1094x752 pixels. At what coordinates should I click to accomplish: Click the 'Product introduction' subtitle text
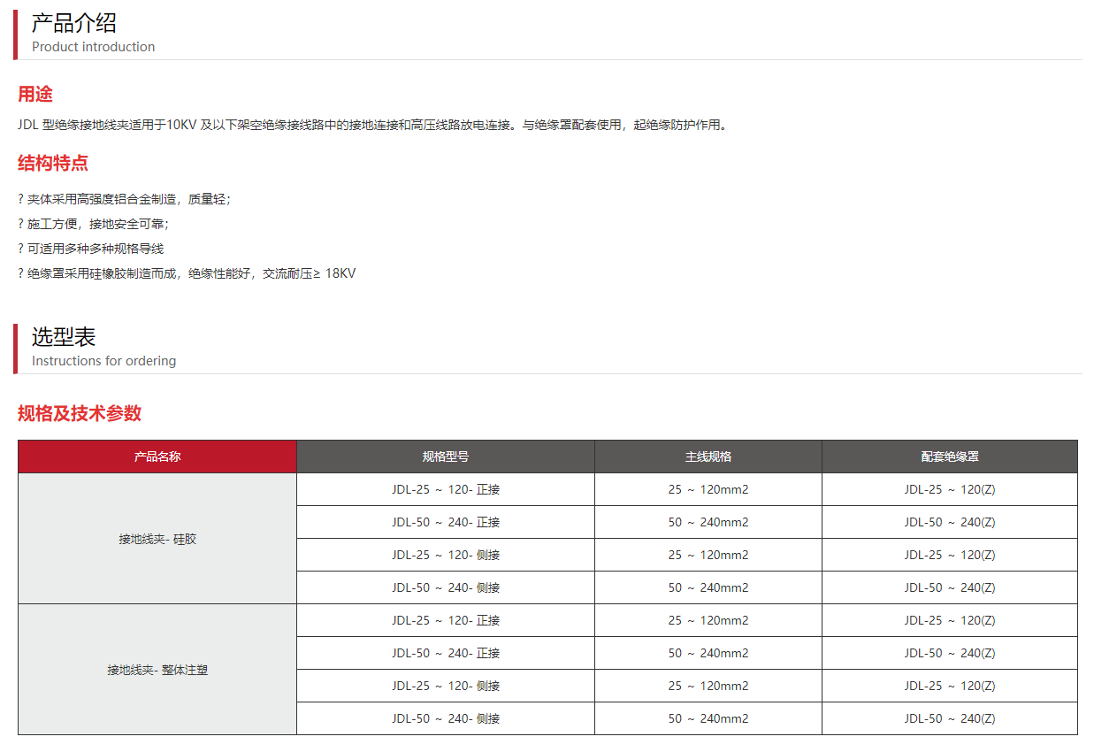point(93,47)
